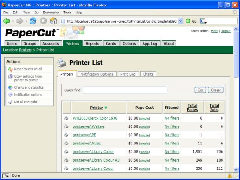Sort by Total Pages column header
Screen dimensions: 240x180
(192, 108)
